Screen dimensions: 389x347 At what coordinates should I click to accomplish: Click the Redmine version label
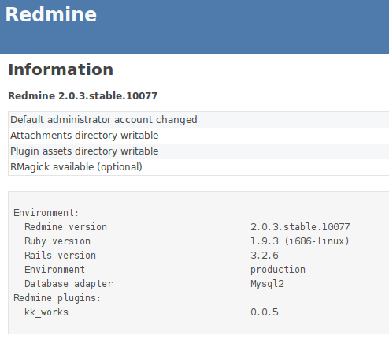coord(65,227)
